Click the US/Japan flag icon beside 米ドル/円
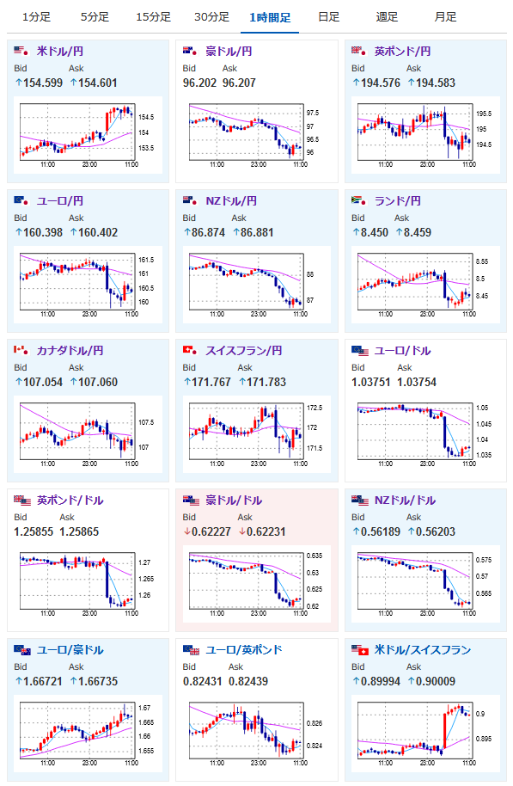The width and height of the screenshot is (513, 786). click(21, 51)
